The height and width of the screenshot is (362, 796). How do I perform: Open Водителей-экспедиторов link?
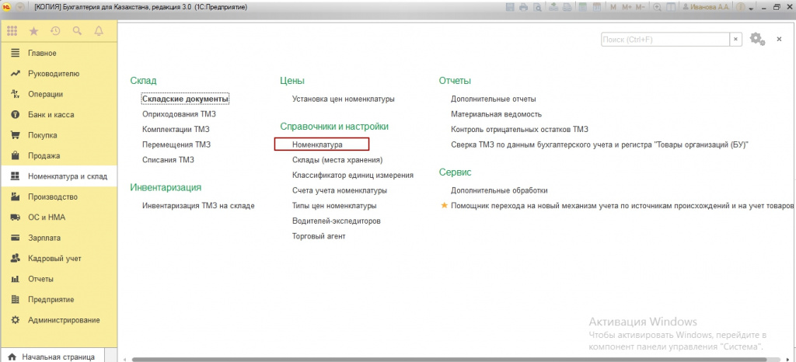(x=337, y=221)
